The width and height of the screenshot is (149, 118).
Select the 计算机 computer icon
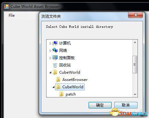55,43
